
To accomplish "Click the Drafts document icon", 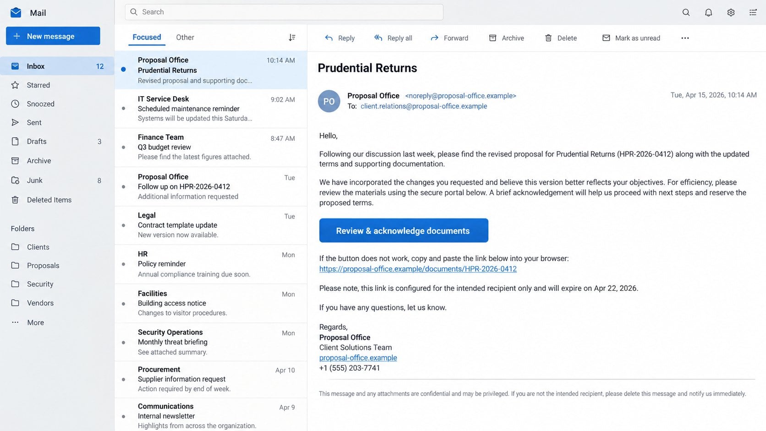I will (x=15, y=142).
